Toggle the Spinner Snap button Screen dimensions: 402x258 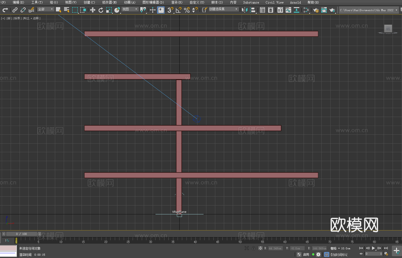(x=195, y=10)
